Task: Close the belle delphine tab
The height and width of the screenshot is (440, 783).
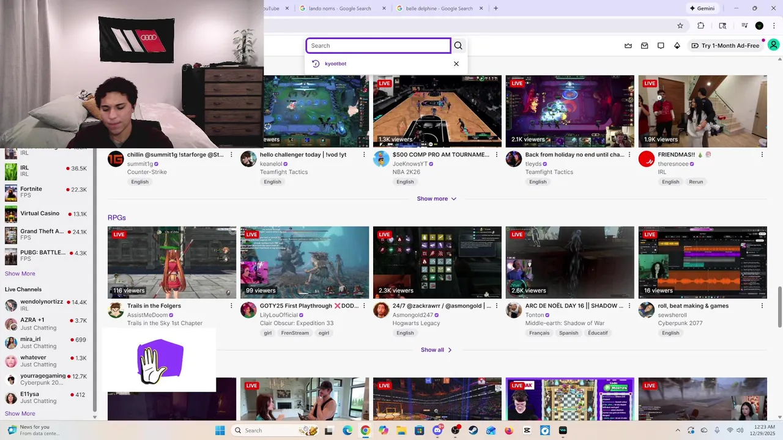Action: 481,9
